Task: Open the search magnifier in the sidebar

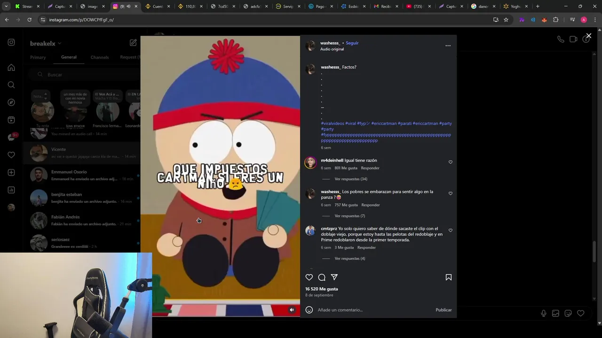Action: (11, 85)
